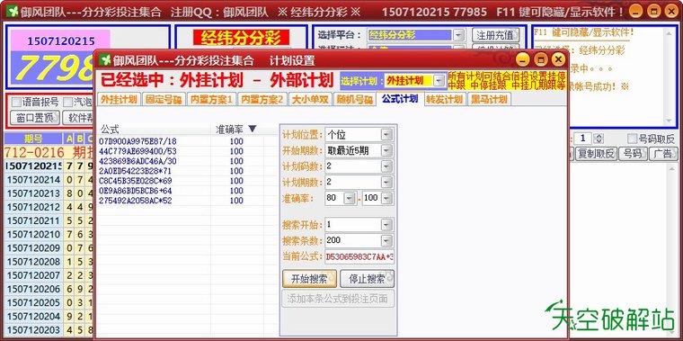Click the main window close icon
683x341 pixels.
670,11
